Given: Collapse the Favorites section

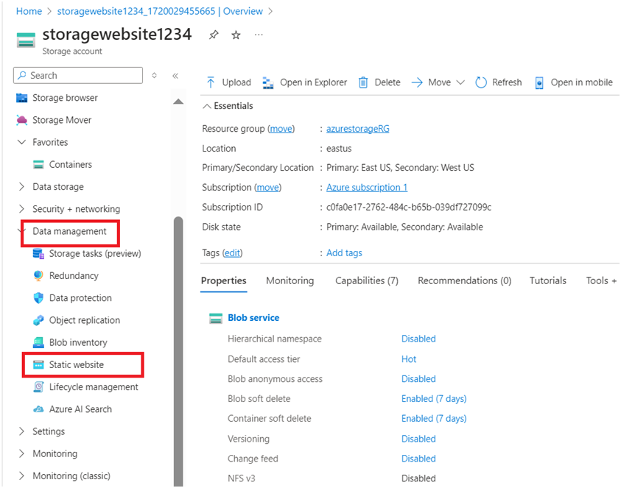Looking at the screenshot, I should coord(22,142).
